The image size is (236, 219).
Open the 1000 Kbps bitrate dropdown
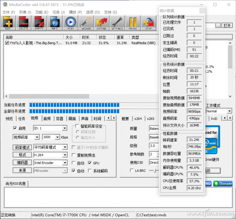coord(57,137)
